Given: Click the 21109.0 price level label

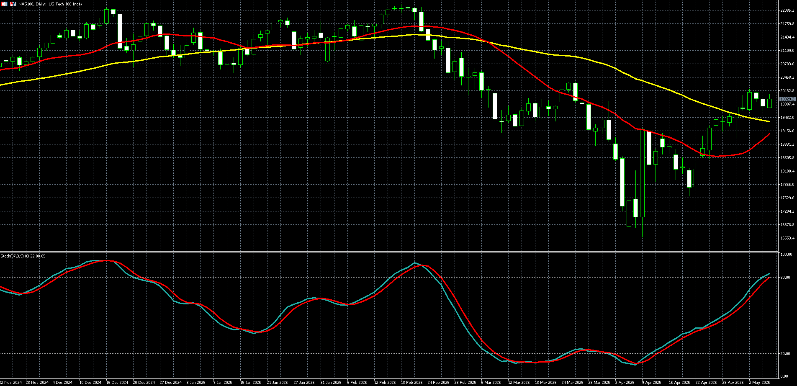Looking at the screenshot, I should point(787,51).
